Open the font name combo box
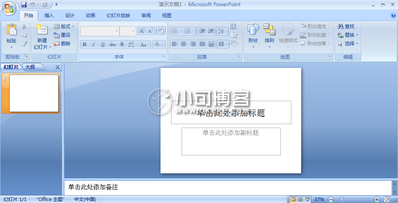This screenshot has height=203, width=398. pyautogui.click(x=99, y=31)
